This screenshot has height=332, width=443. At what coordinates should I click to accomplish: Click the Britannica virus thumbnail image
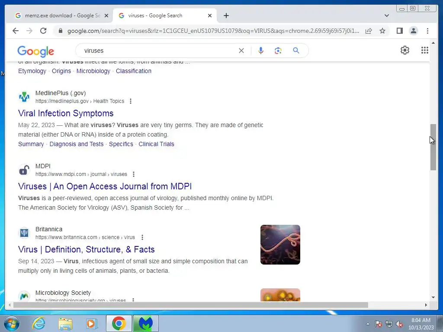[x=280, y=245]
